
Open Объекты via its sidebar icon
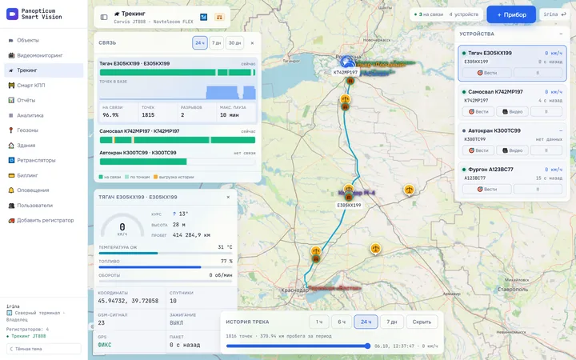tap(11, 41)
